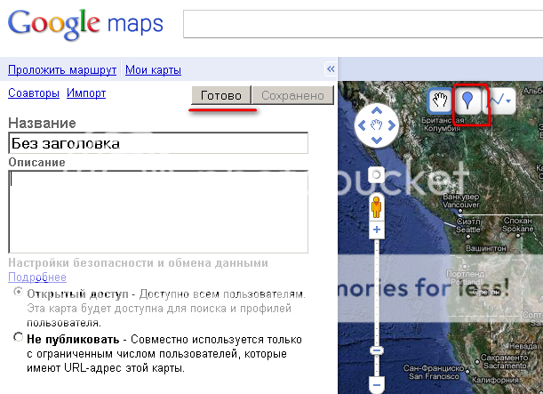Click the Сакраменто Sacramento map label
The width and height of the screenshot is (543, 394).
coord(504,361)
